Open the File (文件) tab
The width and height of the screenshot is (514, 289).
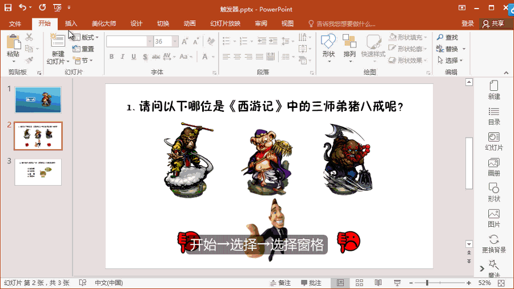(15, 23)
